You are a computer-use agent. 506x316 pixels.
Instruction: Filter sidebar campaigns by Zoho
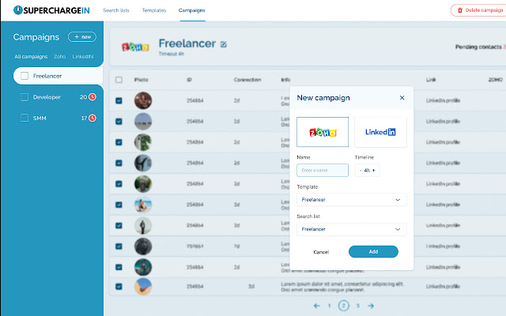(x=60, y=56)
